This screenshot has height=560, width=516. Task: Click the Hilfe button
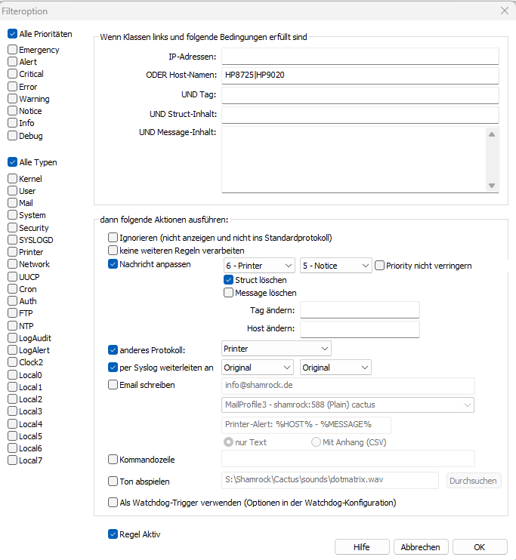click(x=362, y=547)
